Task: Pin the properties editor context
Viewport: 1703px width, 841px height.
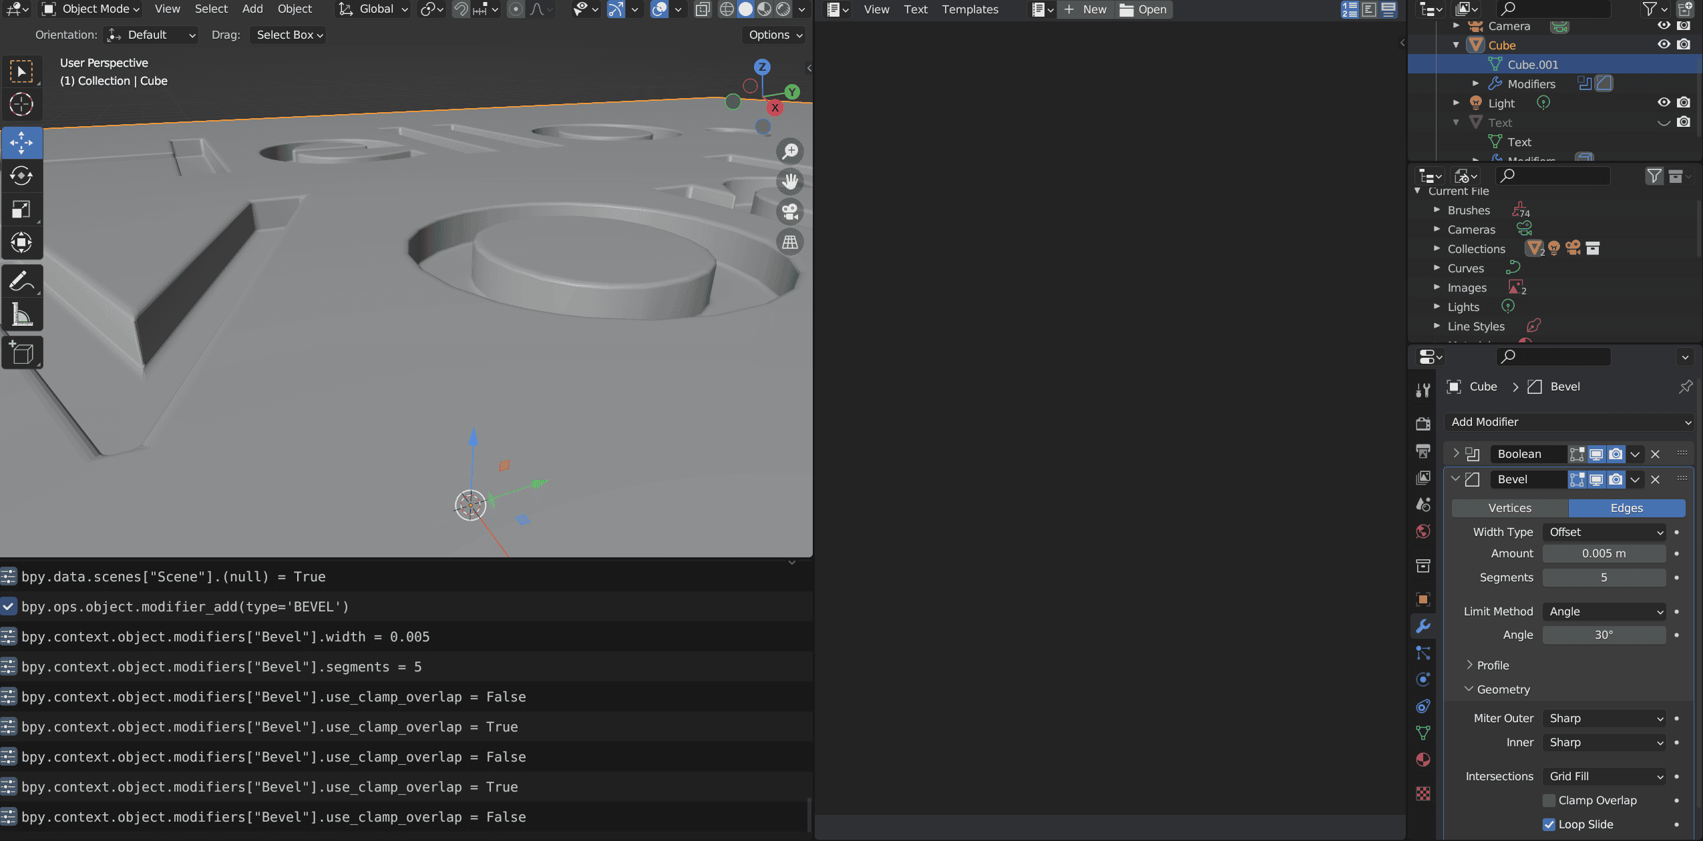Action: 1686,386
